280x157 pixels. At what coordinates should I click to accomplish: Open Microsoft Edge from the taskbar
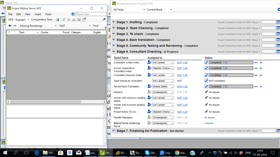pyautogui.click(x=37, y=153)
